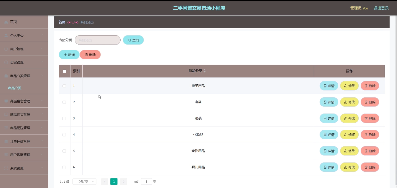
Task: Check the checkbox for 婴儿用品 row
Action: coord(64,167)
